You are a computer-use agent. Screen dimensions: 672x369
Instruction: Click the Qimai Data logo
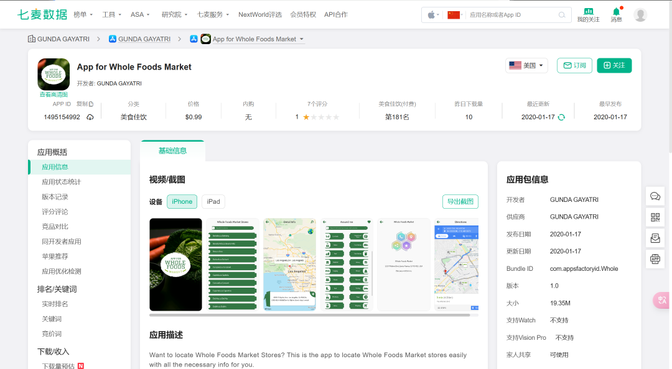[x=42, y=14]
